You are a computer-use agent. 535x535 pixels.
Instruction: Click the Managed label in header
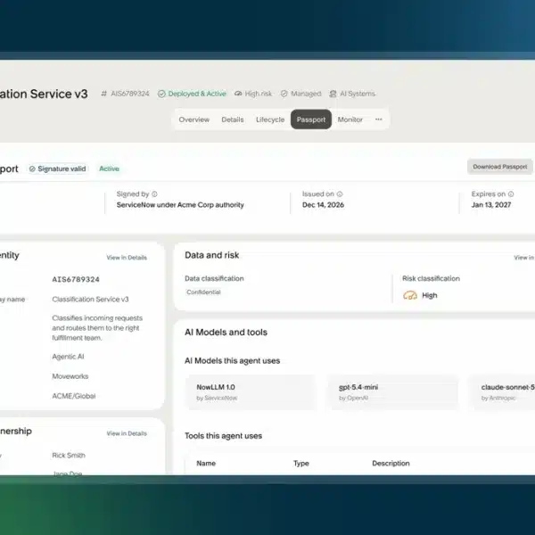point(306,94)
